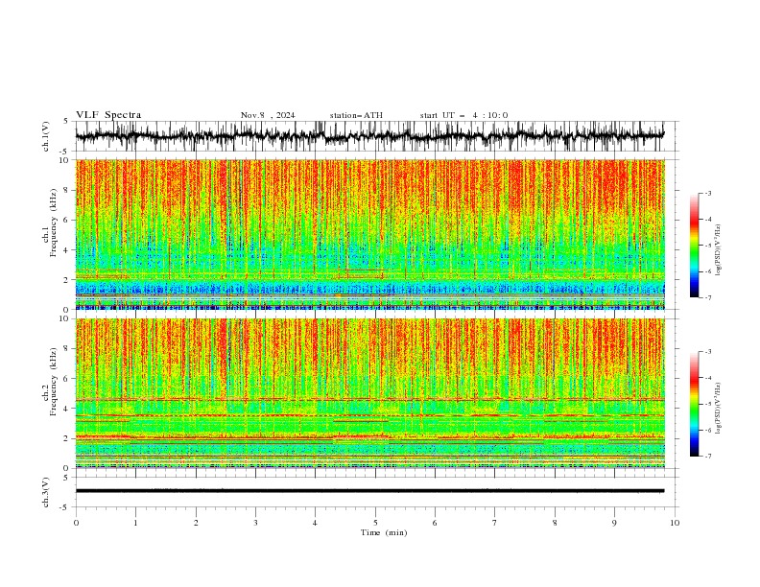Click the "VLF Spectra" plot title
Viewport: 760px width, 587px height.
[x=108, y=115]
